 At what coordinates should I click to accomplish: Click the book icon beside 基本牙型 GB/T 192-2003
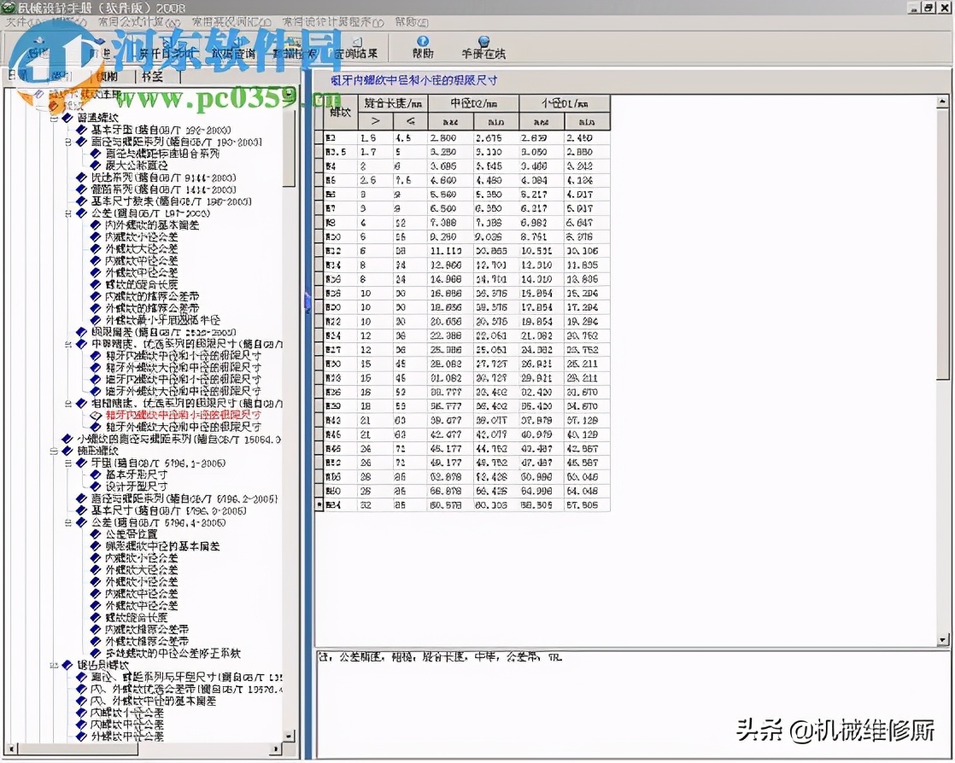point(82,130)
